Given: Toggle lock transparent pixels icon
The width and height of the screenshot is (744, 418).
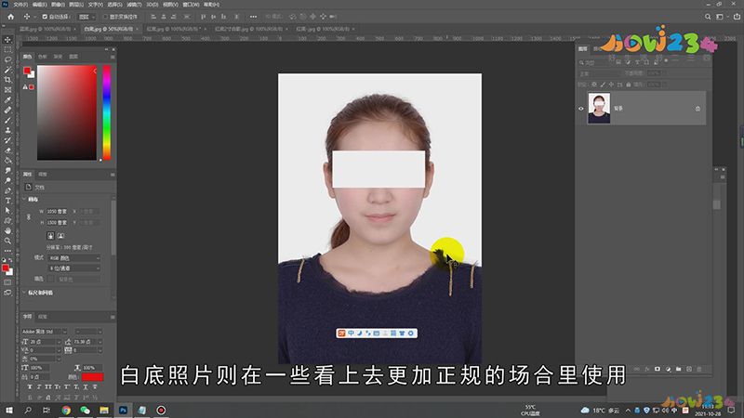Looking at the screenshot, I should click(594, 85).
